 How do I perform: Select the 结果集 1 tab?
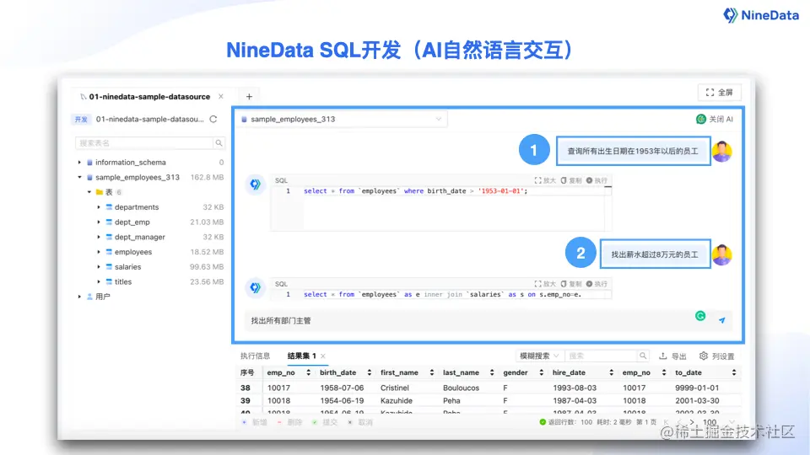pyautogui.click(x=301, y=356)
